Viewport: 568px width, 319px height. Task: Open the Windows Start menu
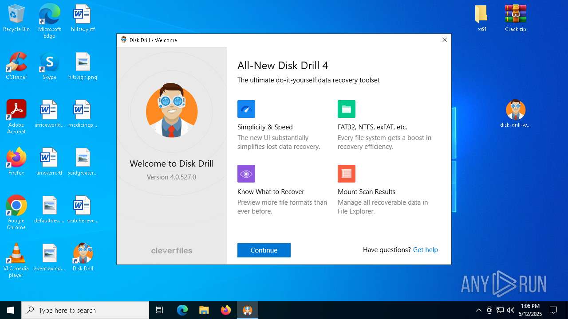point(11,310)
